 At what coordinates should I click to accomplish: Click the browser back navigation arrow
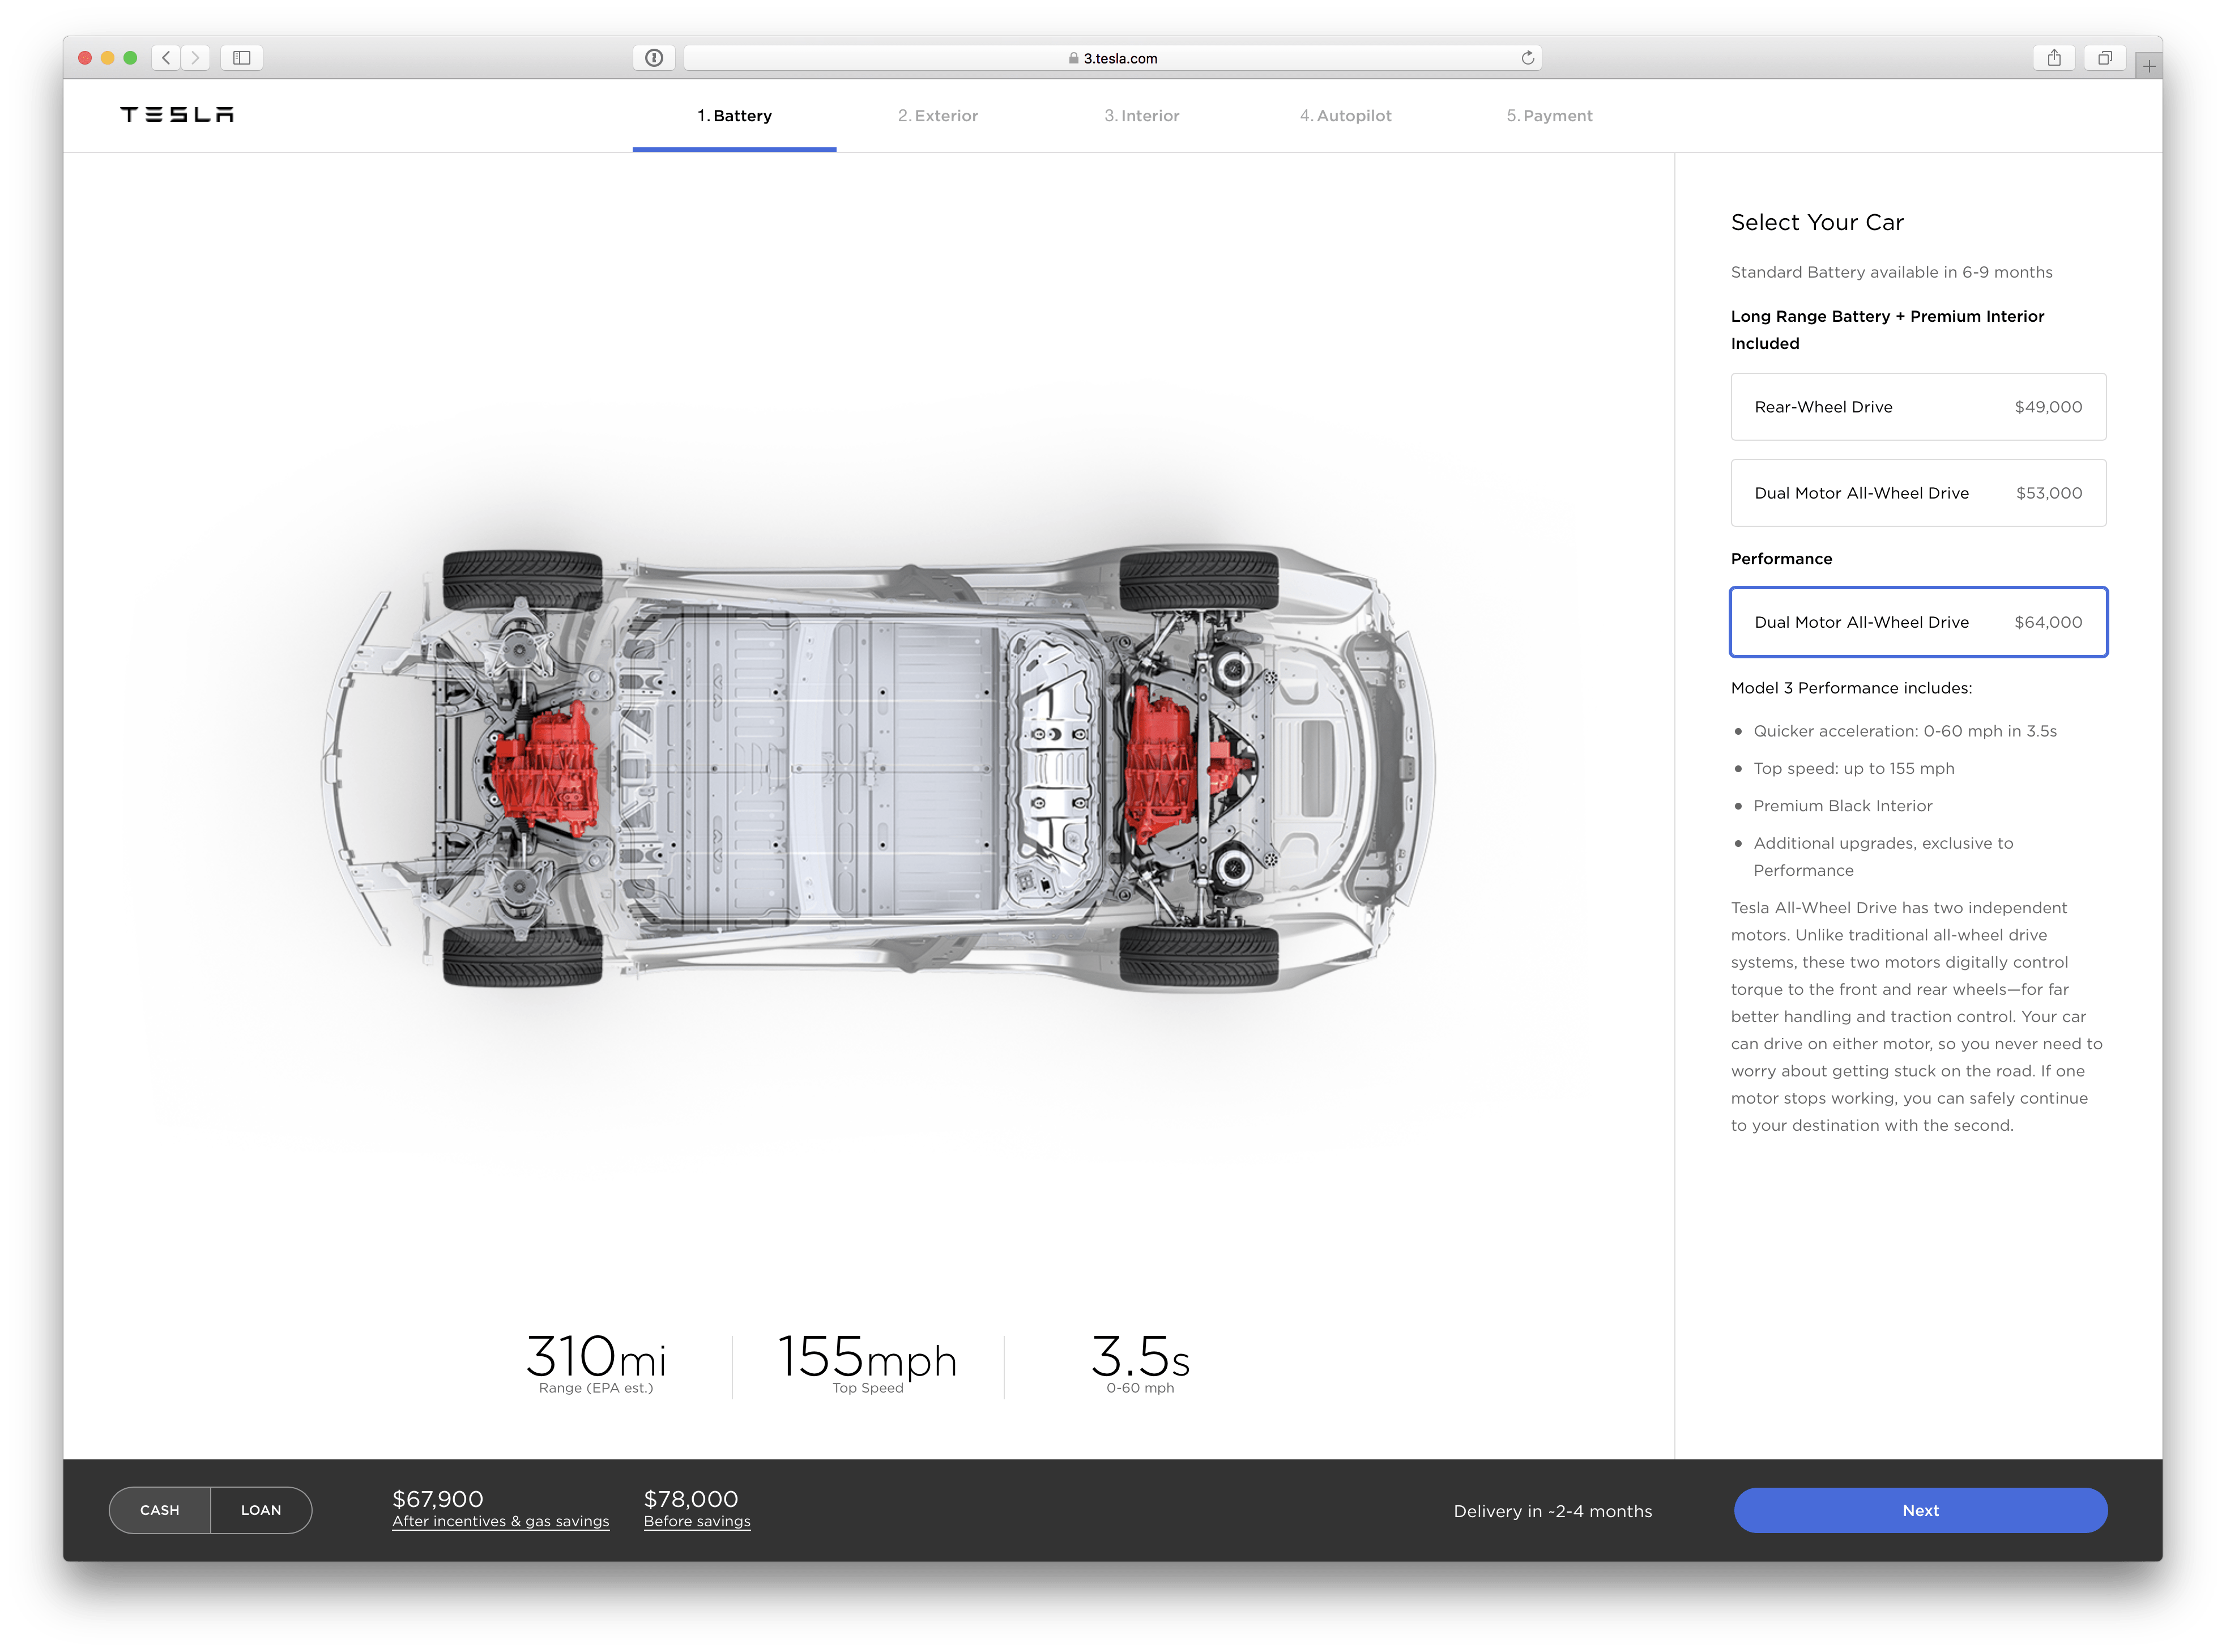tap(166, 58)
